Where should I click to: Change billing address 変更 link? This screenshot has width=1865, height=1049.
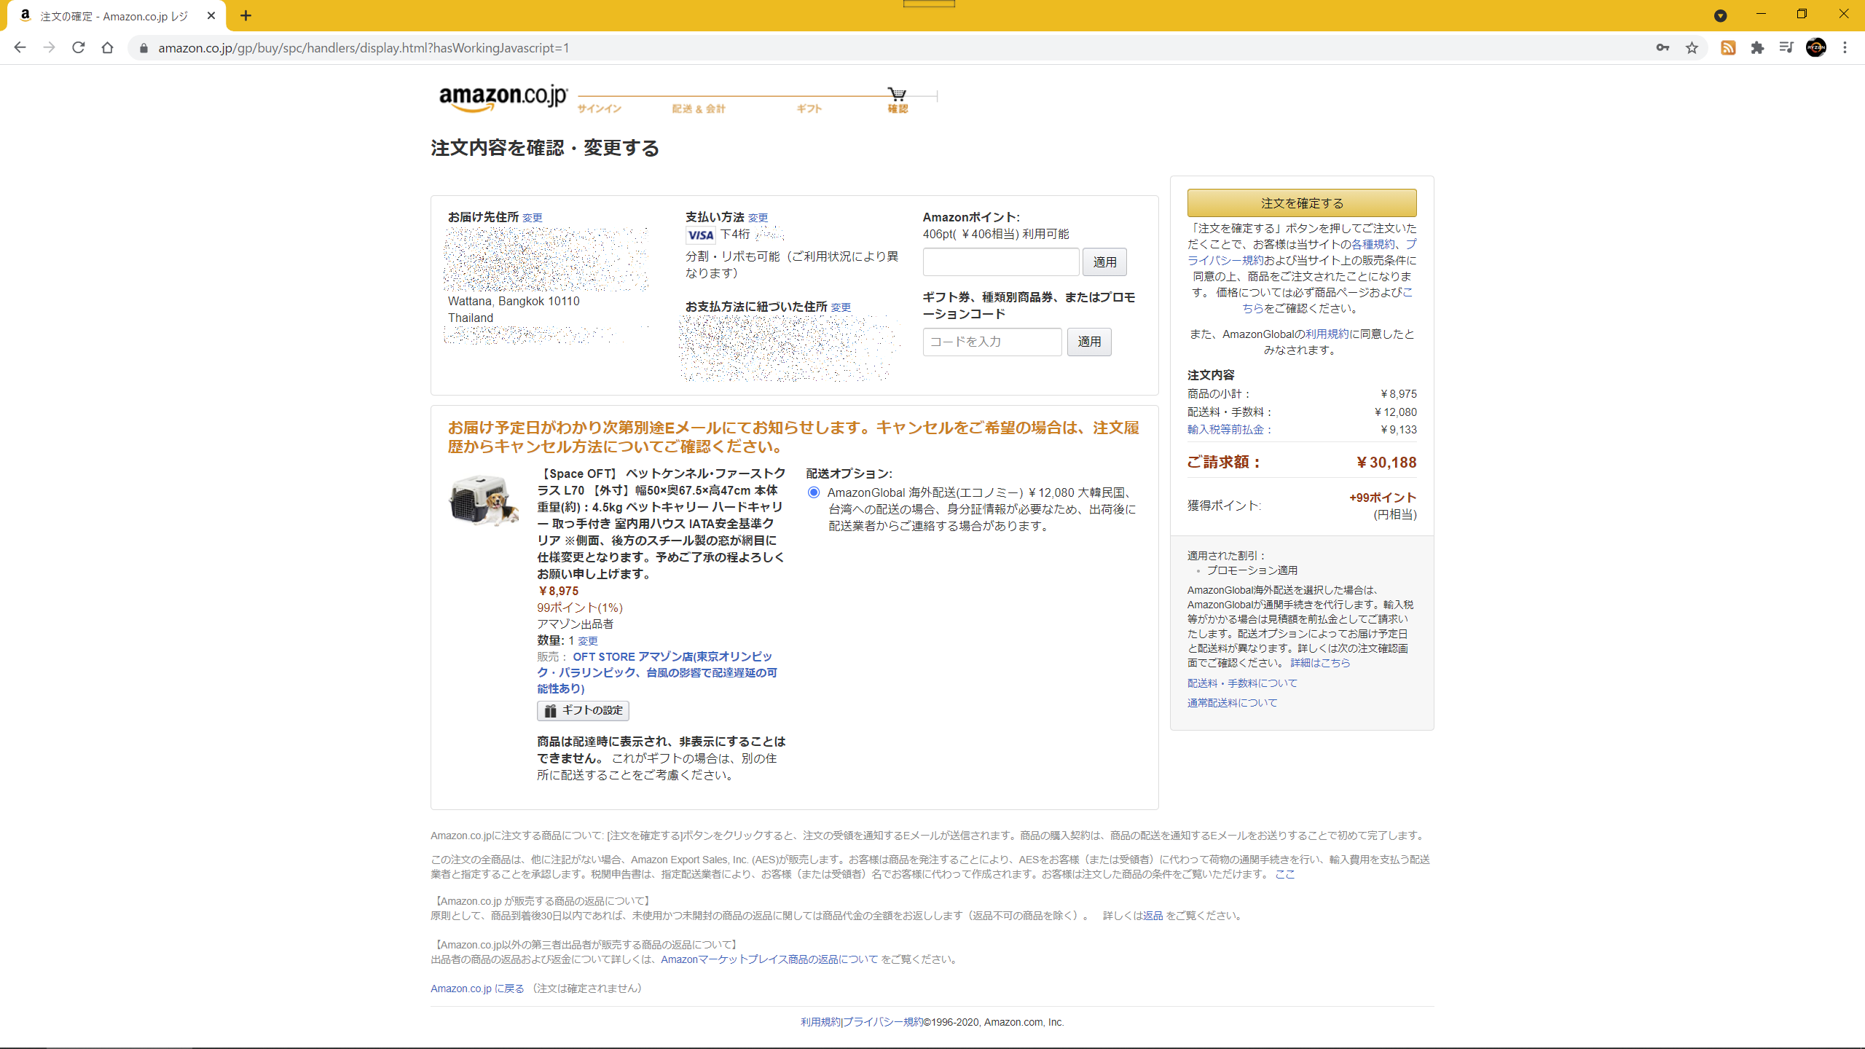pyautogui.click(x=841, y=307)
